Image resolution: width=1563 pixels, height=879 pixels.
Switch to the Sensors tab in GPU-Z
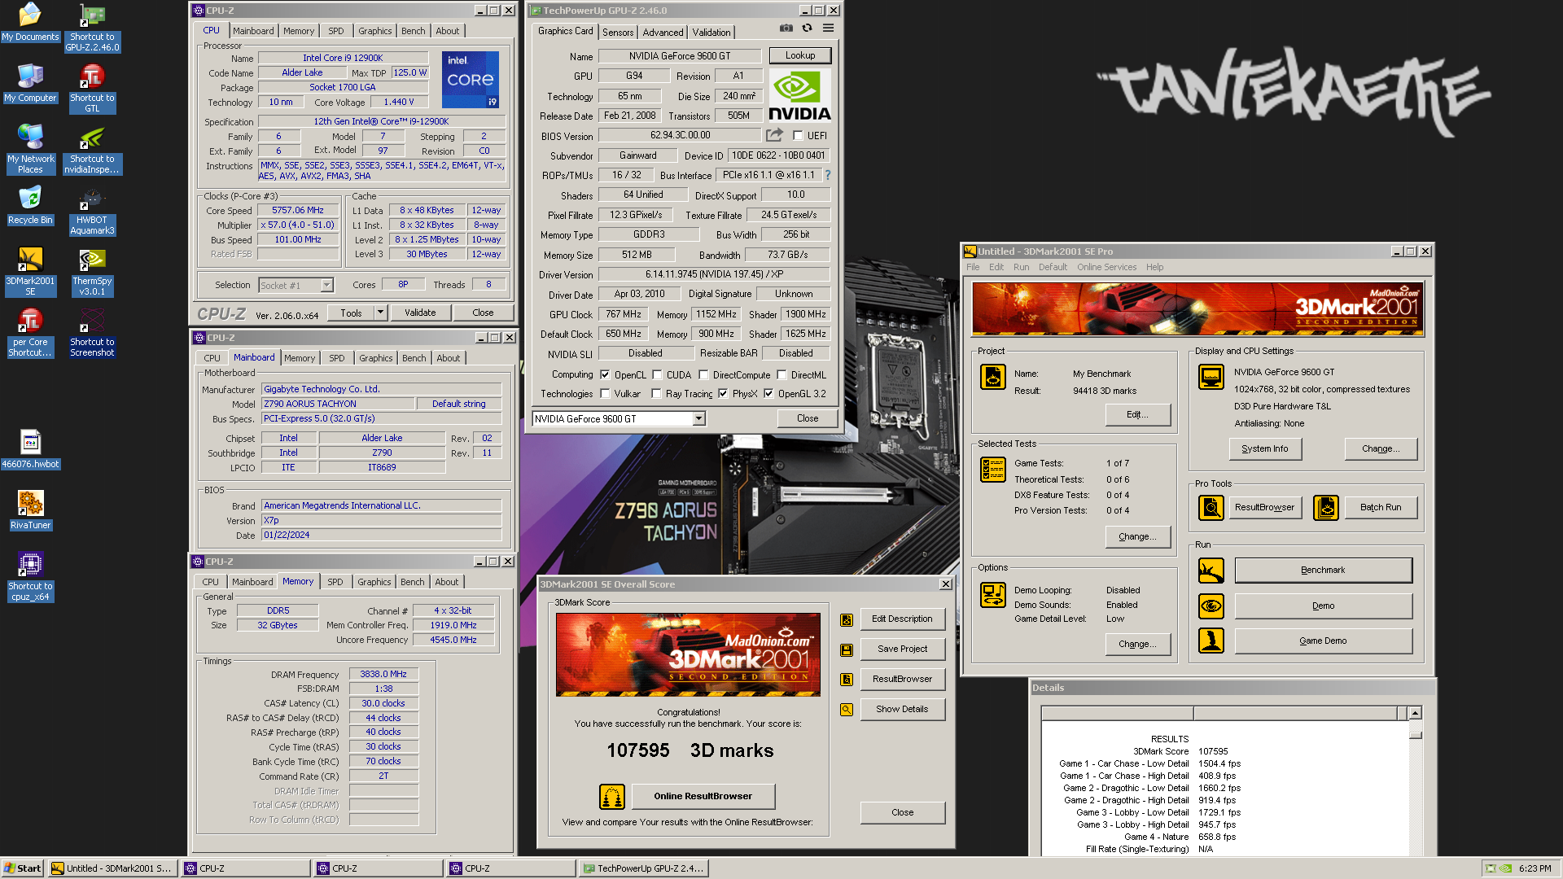pyautogui.click(x=618, y=33)
